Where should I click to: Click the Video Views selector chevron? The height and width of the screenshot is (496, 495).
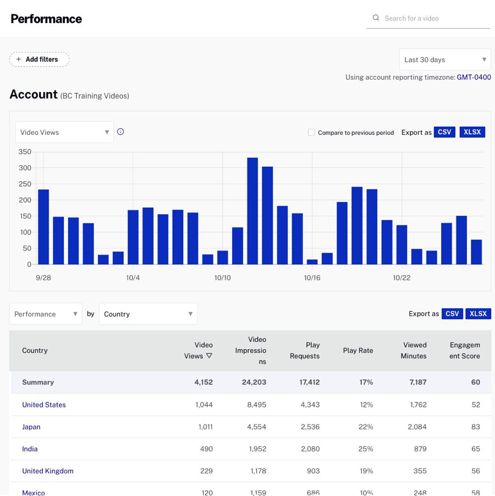point(106,132)
